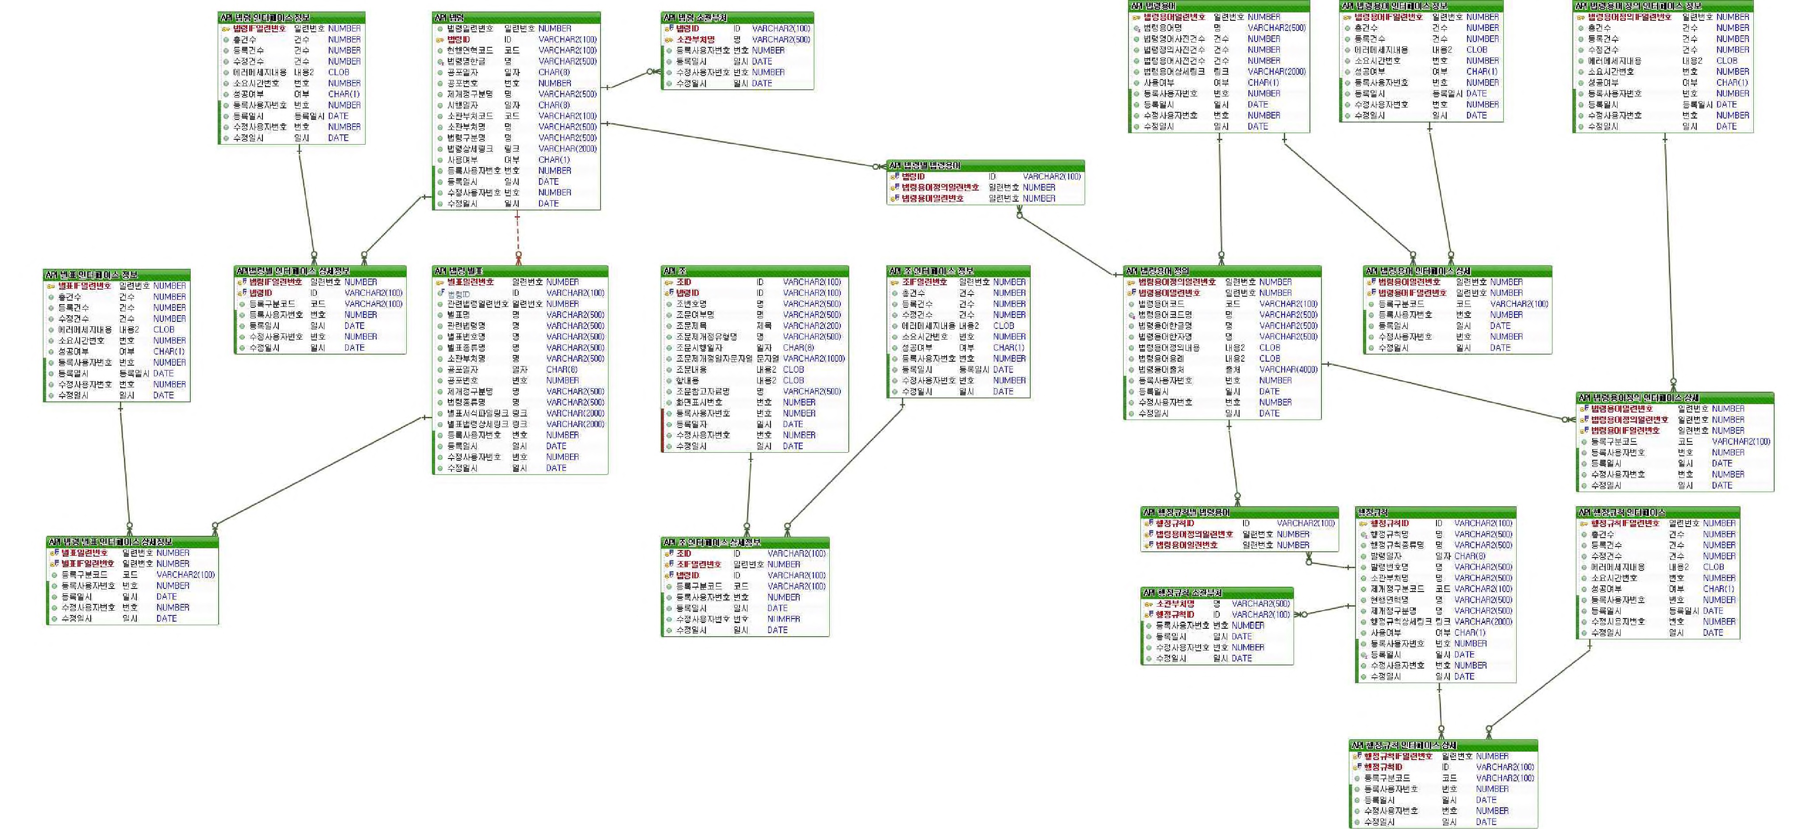Click the key icon beside 별표일련번호 in API 법령 별표

[x=440, y=282]
